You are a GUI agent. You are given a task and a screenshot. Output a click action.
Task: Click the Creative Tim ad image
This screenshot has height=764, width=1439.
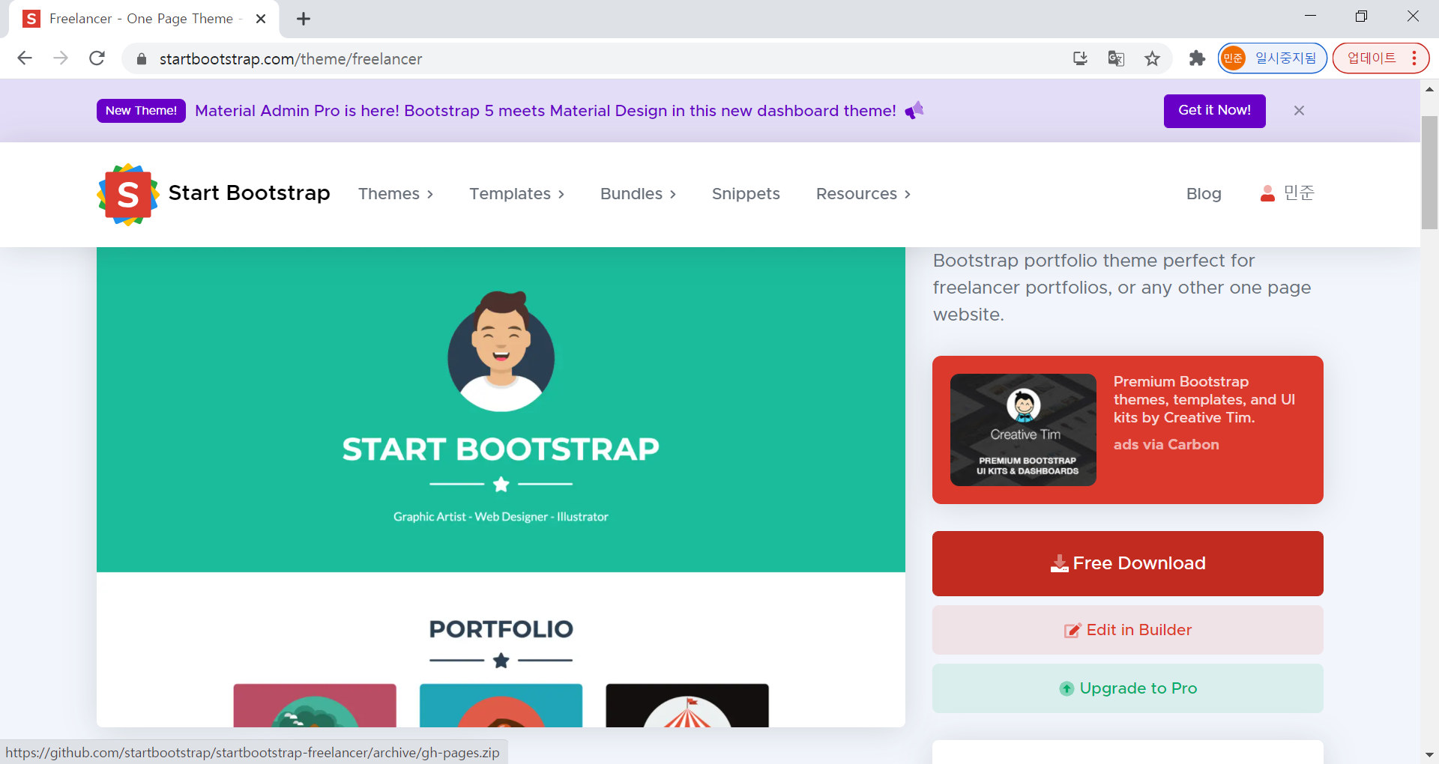[x=1023, y=430]
